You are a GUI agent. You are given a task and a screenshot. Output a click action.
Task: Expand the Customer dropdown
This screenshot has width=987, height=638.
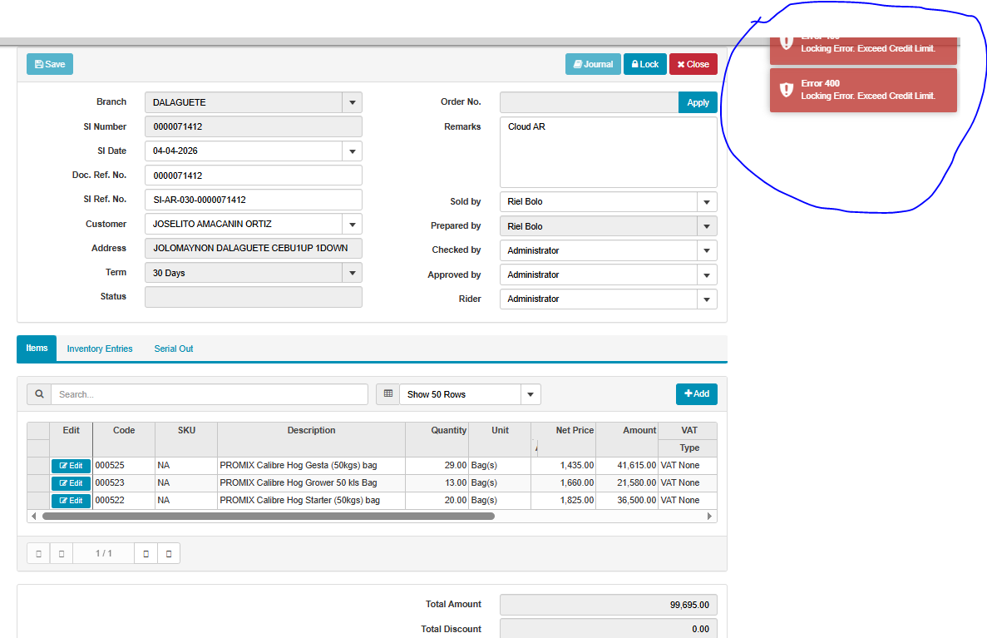point(352,225)
